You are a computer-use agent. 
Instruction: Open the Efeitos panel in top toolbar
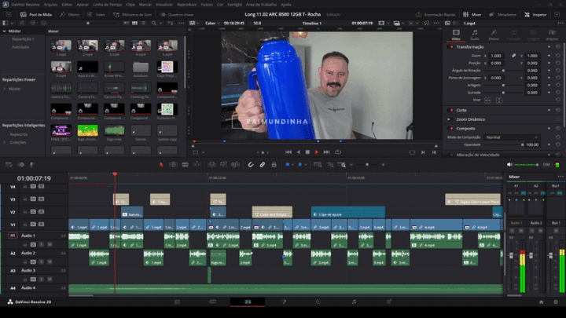coord(71,14)
